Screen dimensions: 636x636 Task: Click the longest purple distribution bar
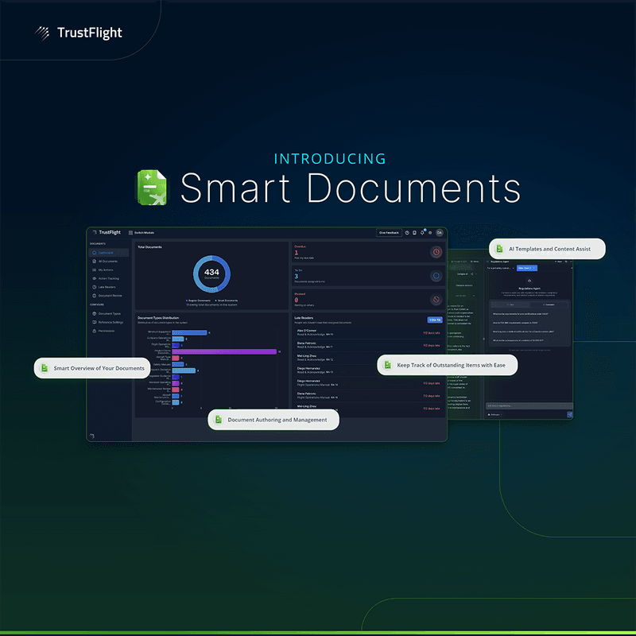[x=224, y=351]
